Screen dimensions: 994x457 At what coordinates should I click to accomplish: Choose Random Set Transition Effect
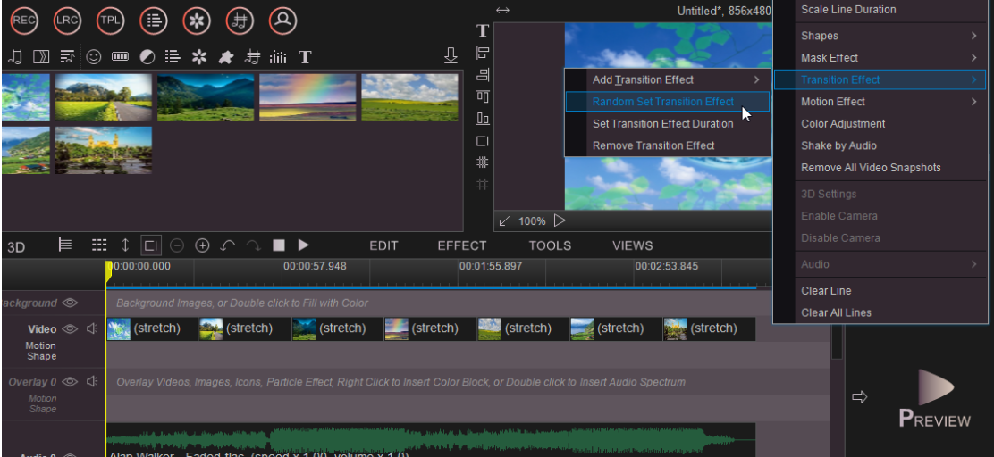click(x=667, y=101)
